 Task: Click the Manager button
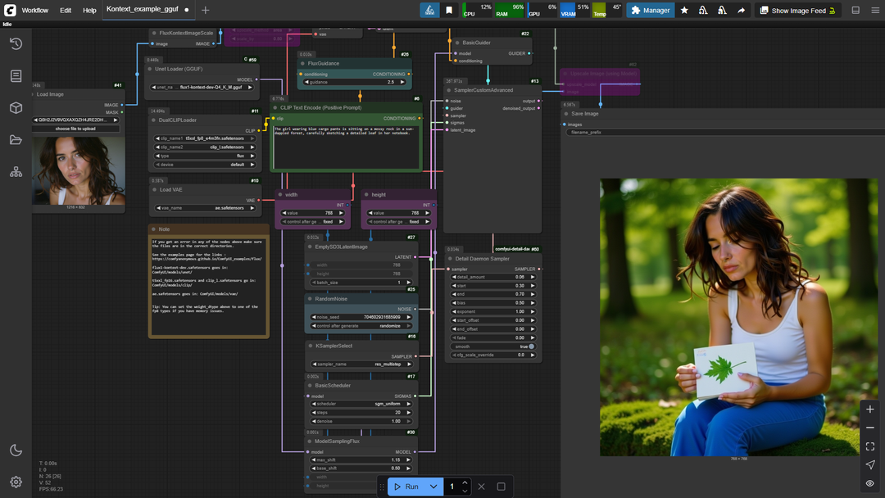(x=650, y=10)
